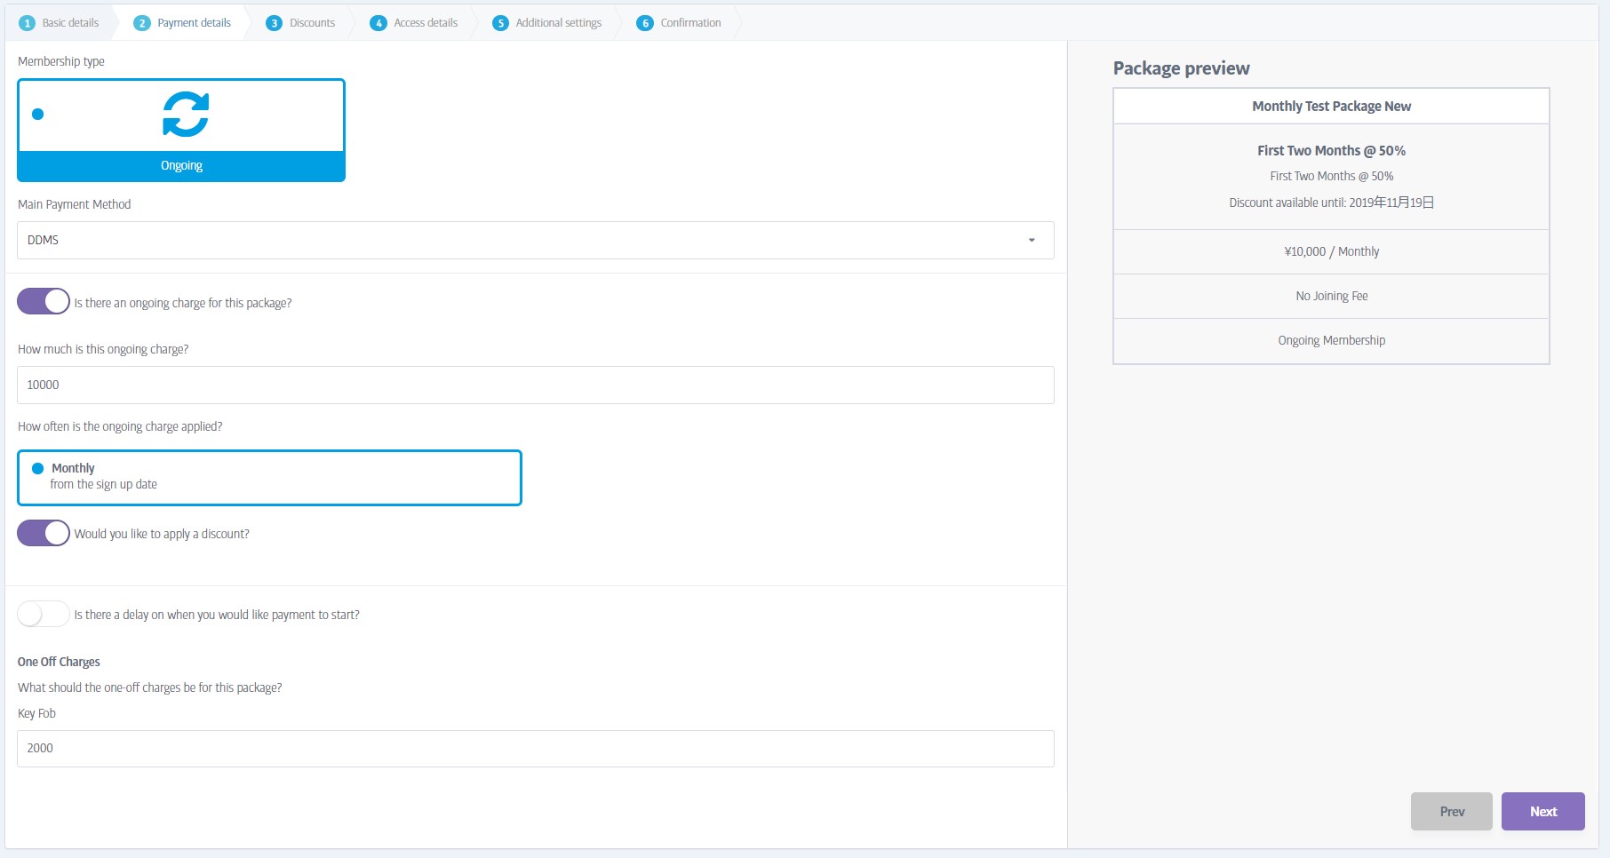
Task: Click the One Off Charges heading
Action: point(59,662)
